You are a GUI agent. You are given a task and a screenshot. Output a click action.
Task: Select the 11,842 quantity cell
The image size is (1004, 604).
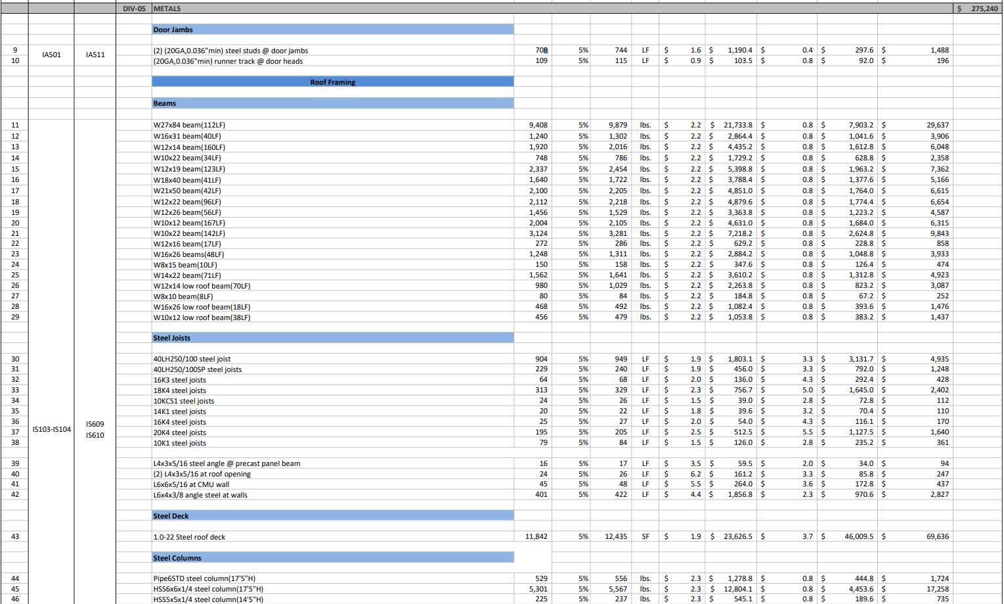[536, 536]
